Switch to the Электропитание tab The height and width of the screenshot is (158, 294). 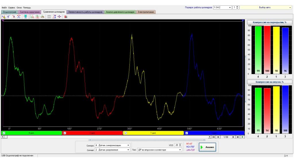146,12
